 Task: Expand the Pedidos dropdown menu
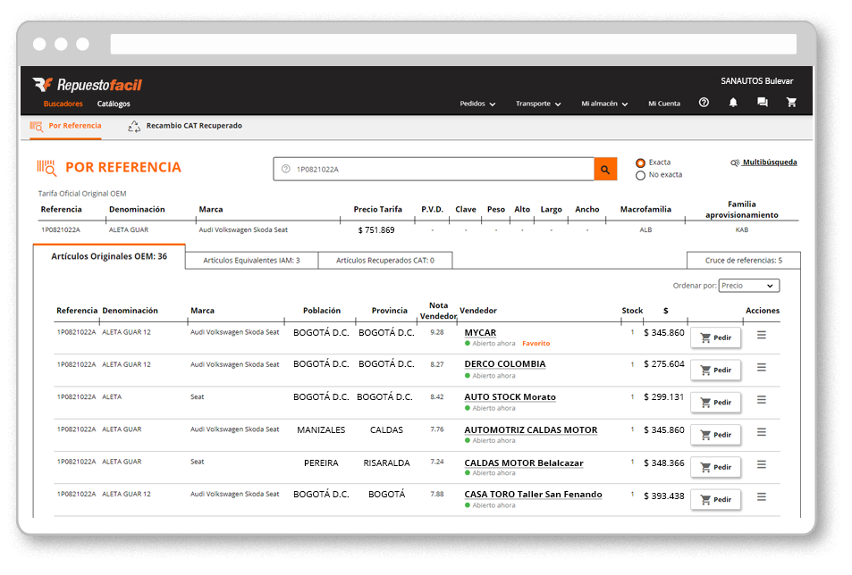[x=477, y=104]
